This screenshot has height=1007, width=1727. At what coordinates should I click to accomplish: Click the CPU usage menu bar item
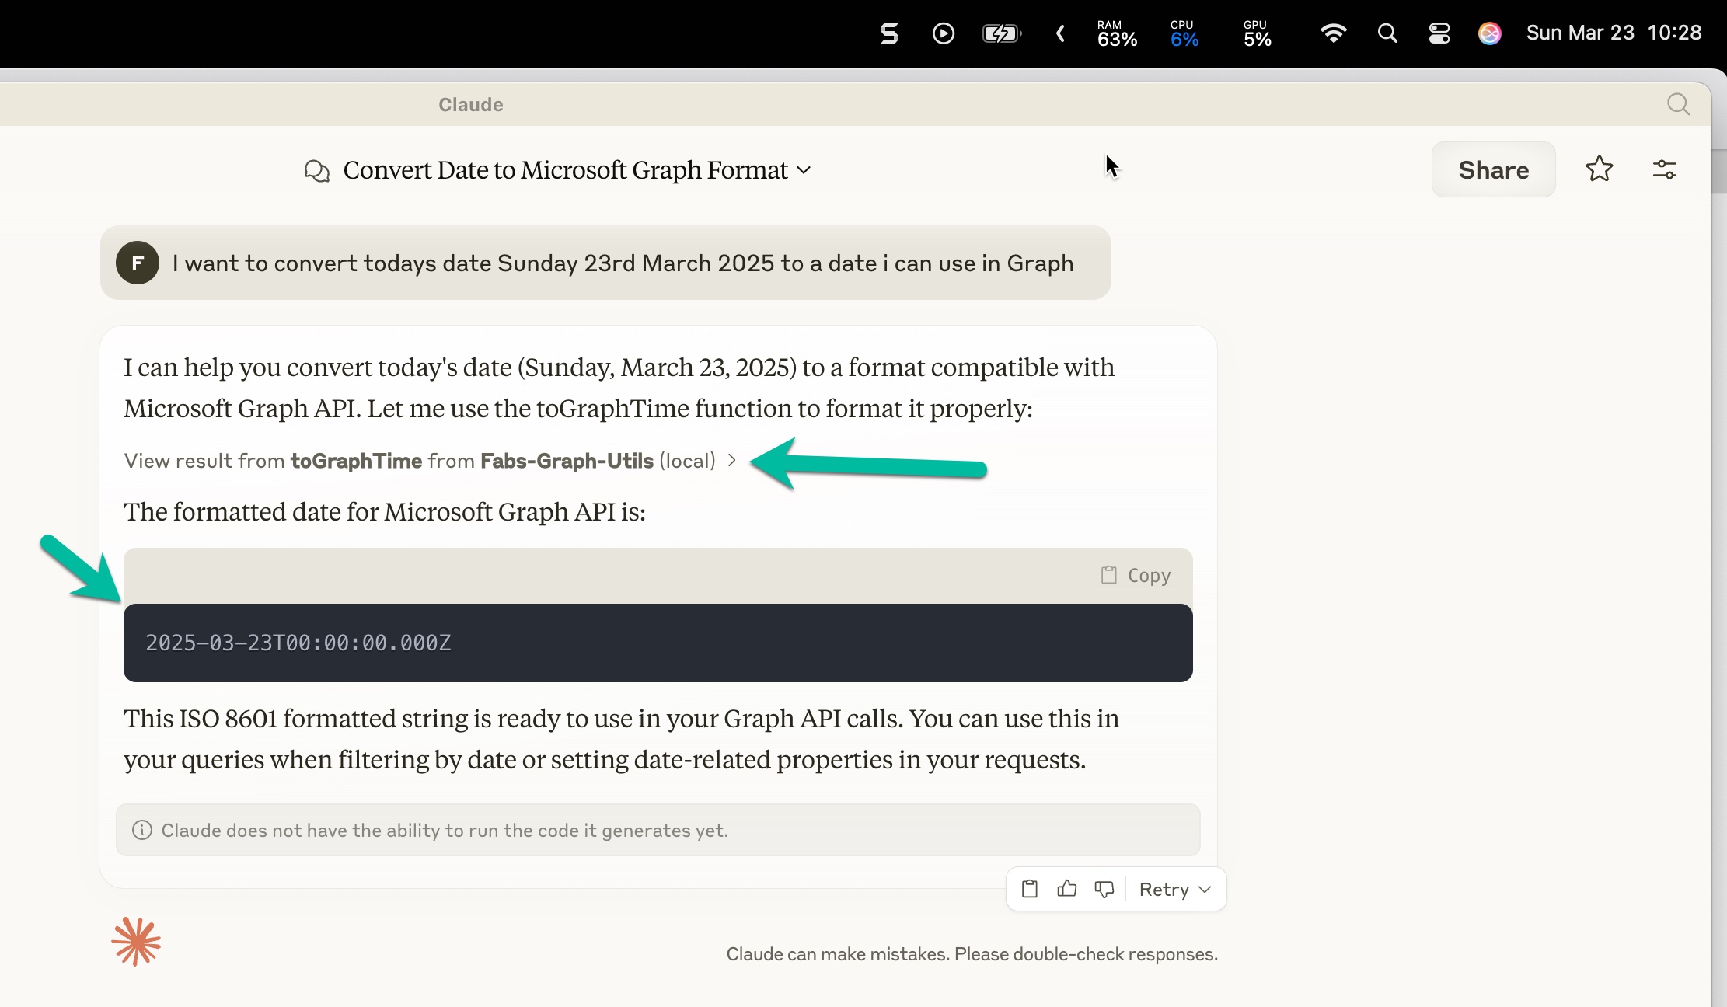1184,33
